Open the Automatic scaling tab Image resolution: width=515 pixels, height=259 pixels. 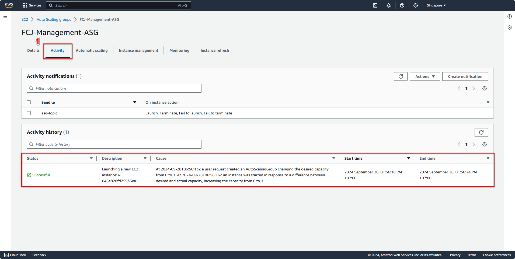point(92,50)
